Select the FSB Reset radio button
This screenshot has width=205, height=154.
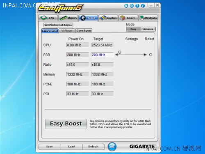click(150, 55)
